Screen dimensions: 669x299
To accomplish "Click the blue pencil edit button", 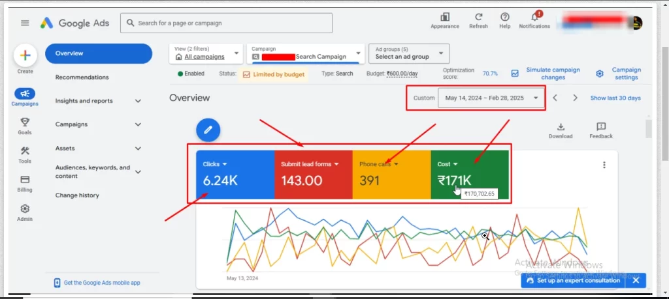I will (208, 130).
